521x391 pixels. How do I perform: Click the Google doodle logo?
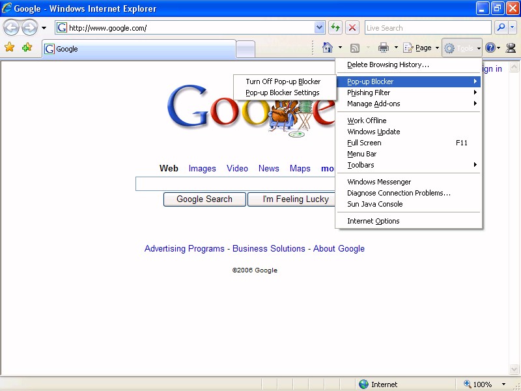(251, 109)
